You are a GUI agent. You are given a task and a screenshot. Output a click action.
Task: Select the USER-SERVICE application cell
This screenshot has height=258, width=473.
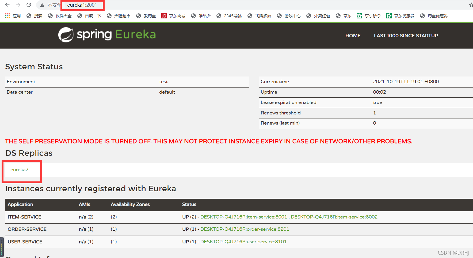point(25,242)
